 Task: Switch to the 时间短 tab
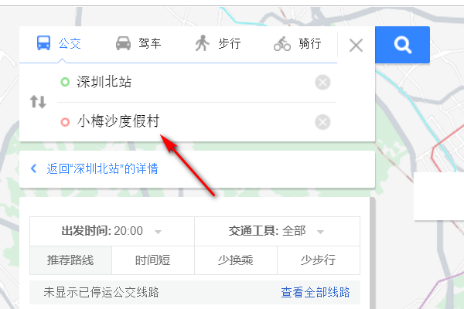point(152,260)
